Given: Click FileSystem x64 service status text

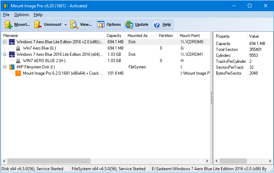Looking at the screenshot, I should tap(109, 169).
